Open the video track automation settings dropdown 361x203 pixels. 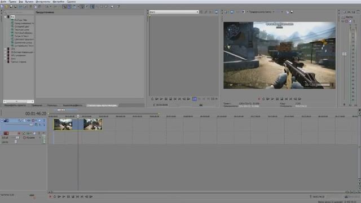point(36,120)
